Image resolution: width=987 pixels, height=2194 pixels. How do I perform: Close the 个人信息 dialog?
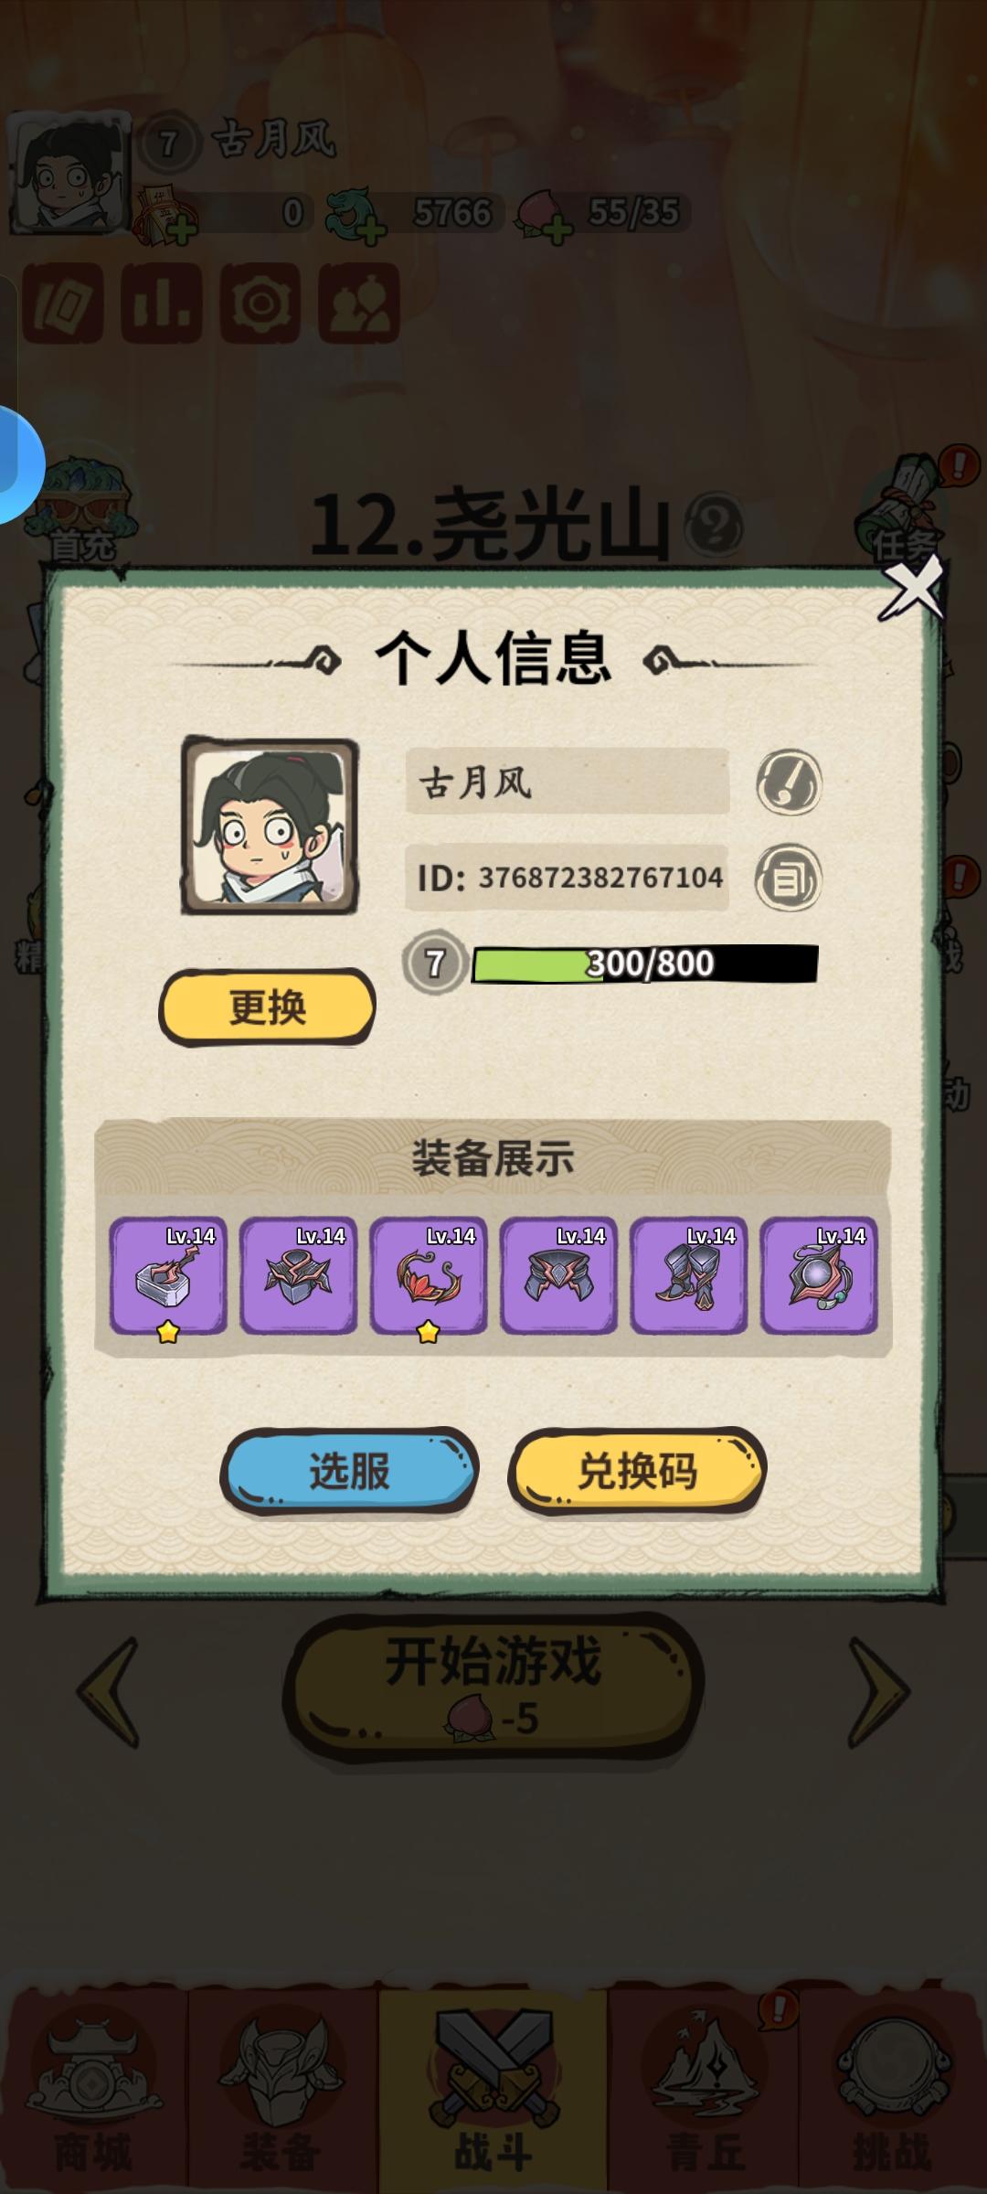coord(910,588)
